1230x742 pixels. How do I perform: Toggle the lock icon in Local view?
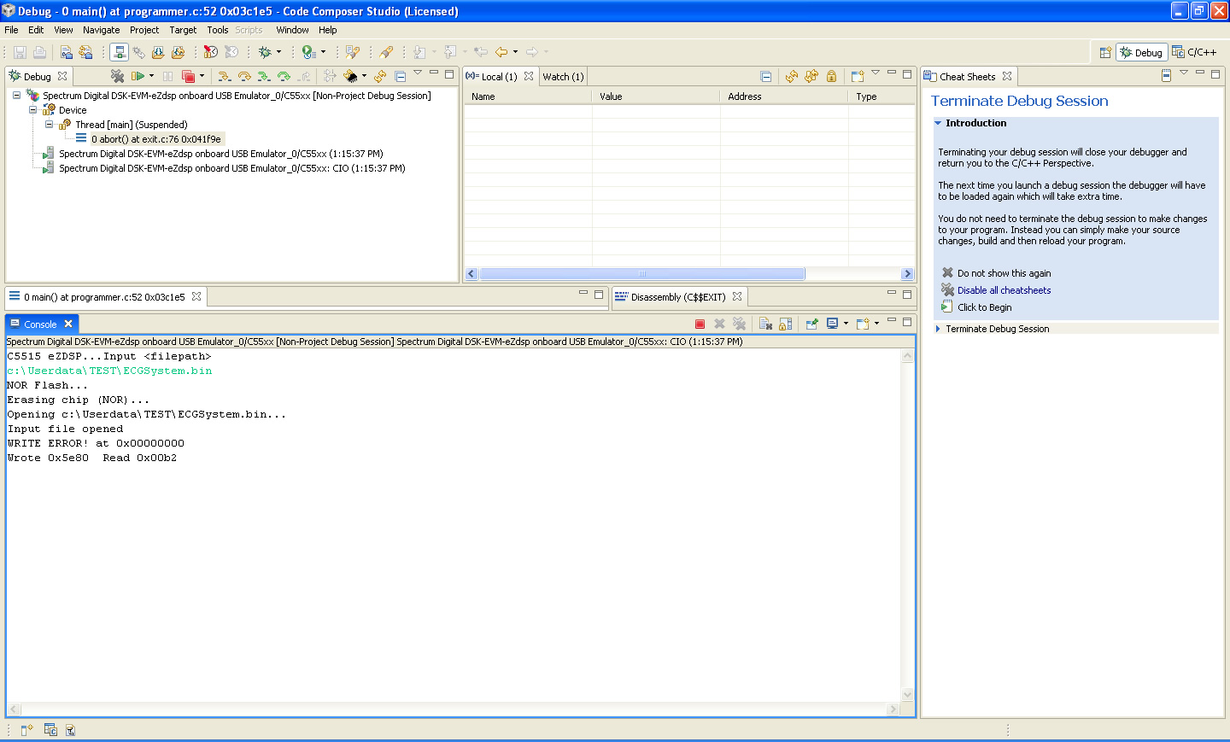point(831,76)
